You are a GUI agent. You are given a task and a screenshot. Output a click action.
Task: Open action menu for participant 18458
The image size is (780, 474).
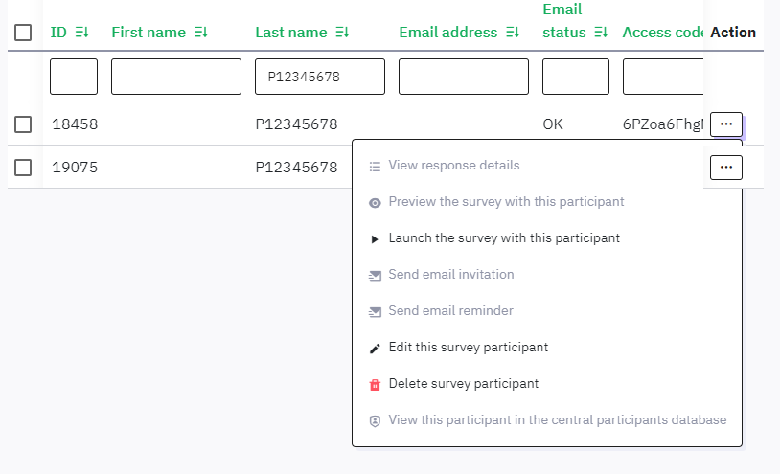click(725, 124)
